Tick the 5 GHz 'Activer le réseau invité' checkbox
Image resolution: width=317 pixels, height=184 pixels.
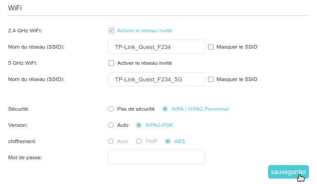pos(111,63)
